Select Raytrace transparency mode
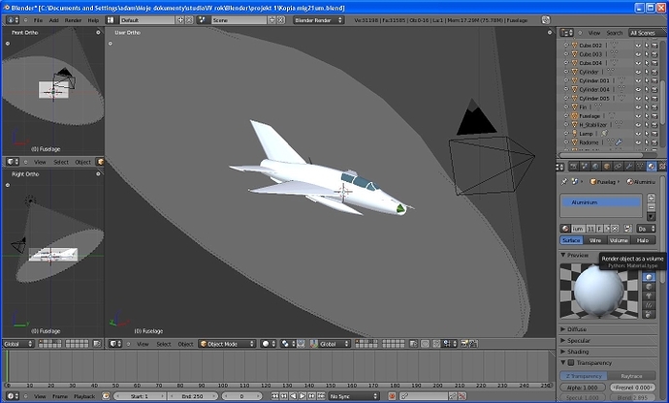 (x=631, y=376)
